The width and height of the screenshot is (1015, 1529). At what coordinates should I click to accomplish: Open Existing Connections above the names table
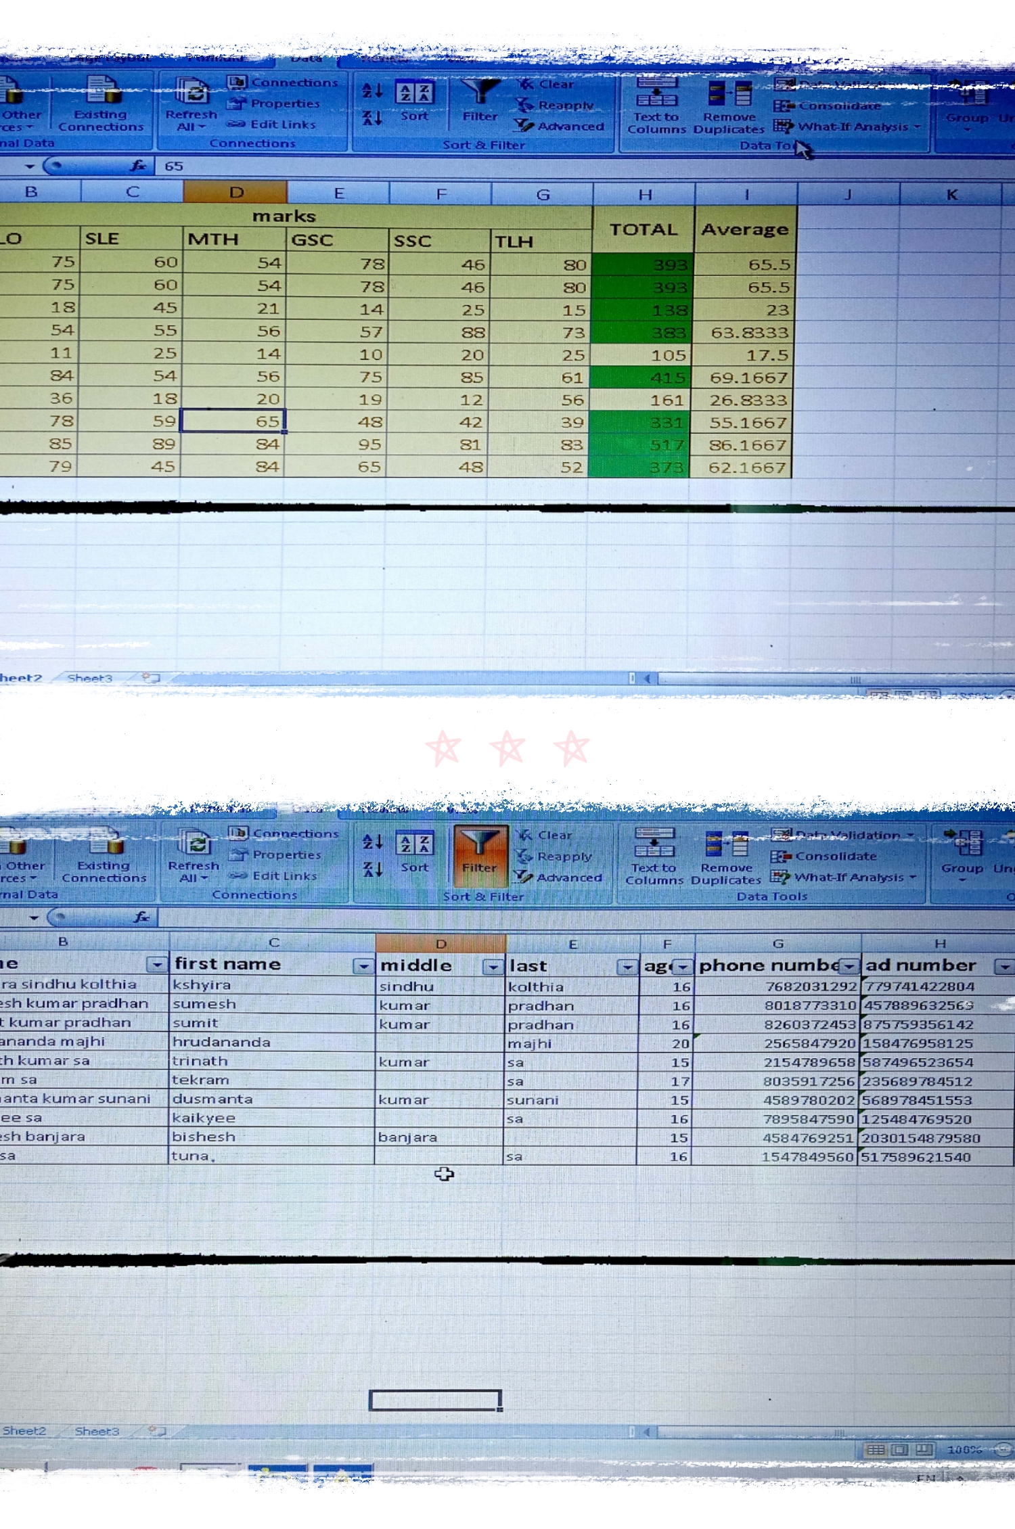104,857
